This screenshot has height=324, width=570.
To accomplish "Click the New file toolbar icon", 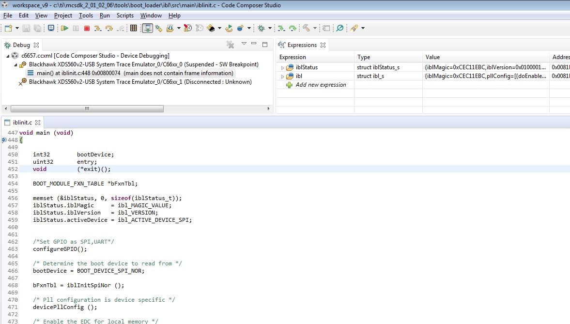I will 8,29.
